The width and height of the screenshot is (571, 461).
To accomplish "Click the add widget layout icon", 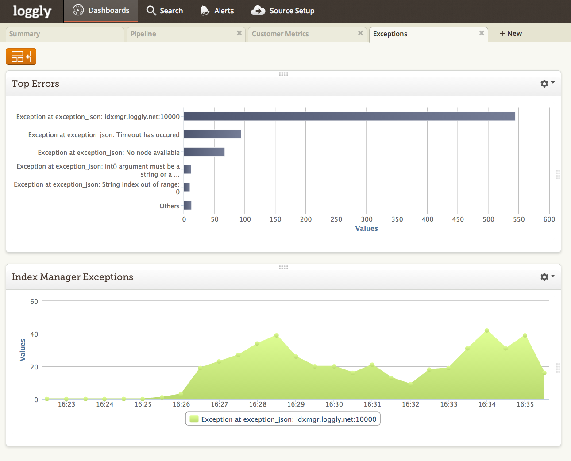I will [x=21, y=57].
